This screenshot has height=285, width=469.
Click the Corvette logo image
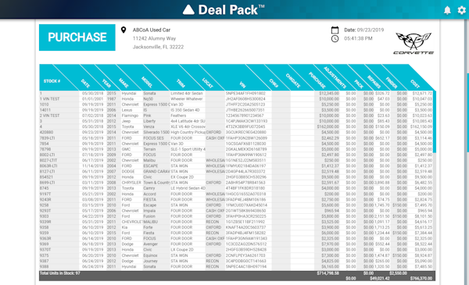tap(414, 43)
